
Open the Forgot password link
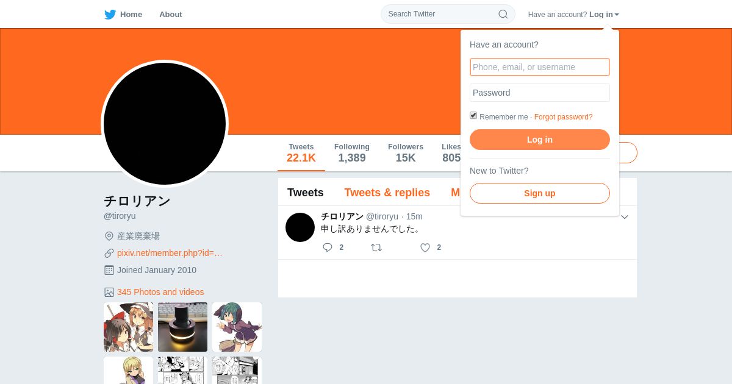tap(564, 117)
